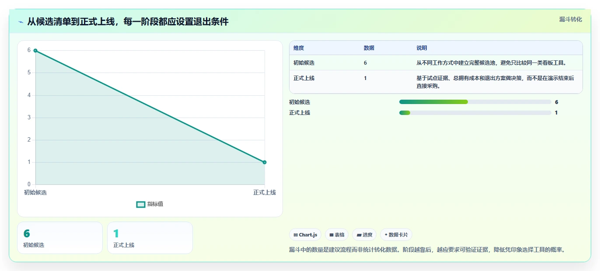
Task: Click the table cell value 6
Action: pyautogui.click(x=365, y=63)
